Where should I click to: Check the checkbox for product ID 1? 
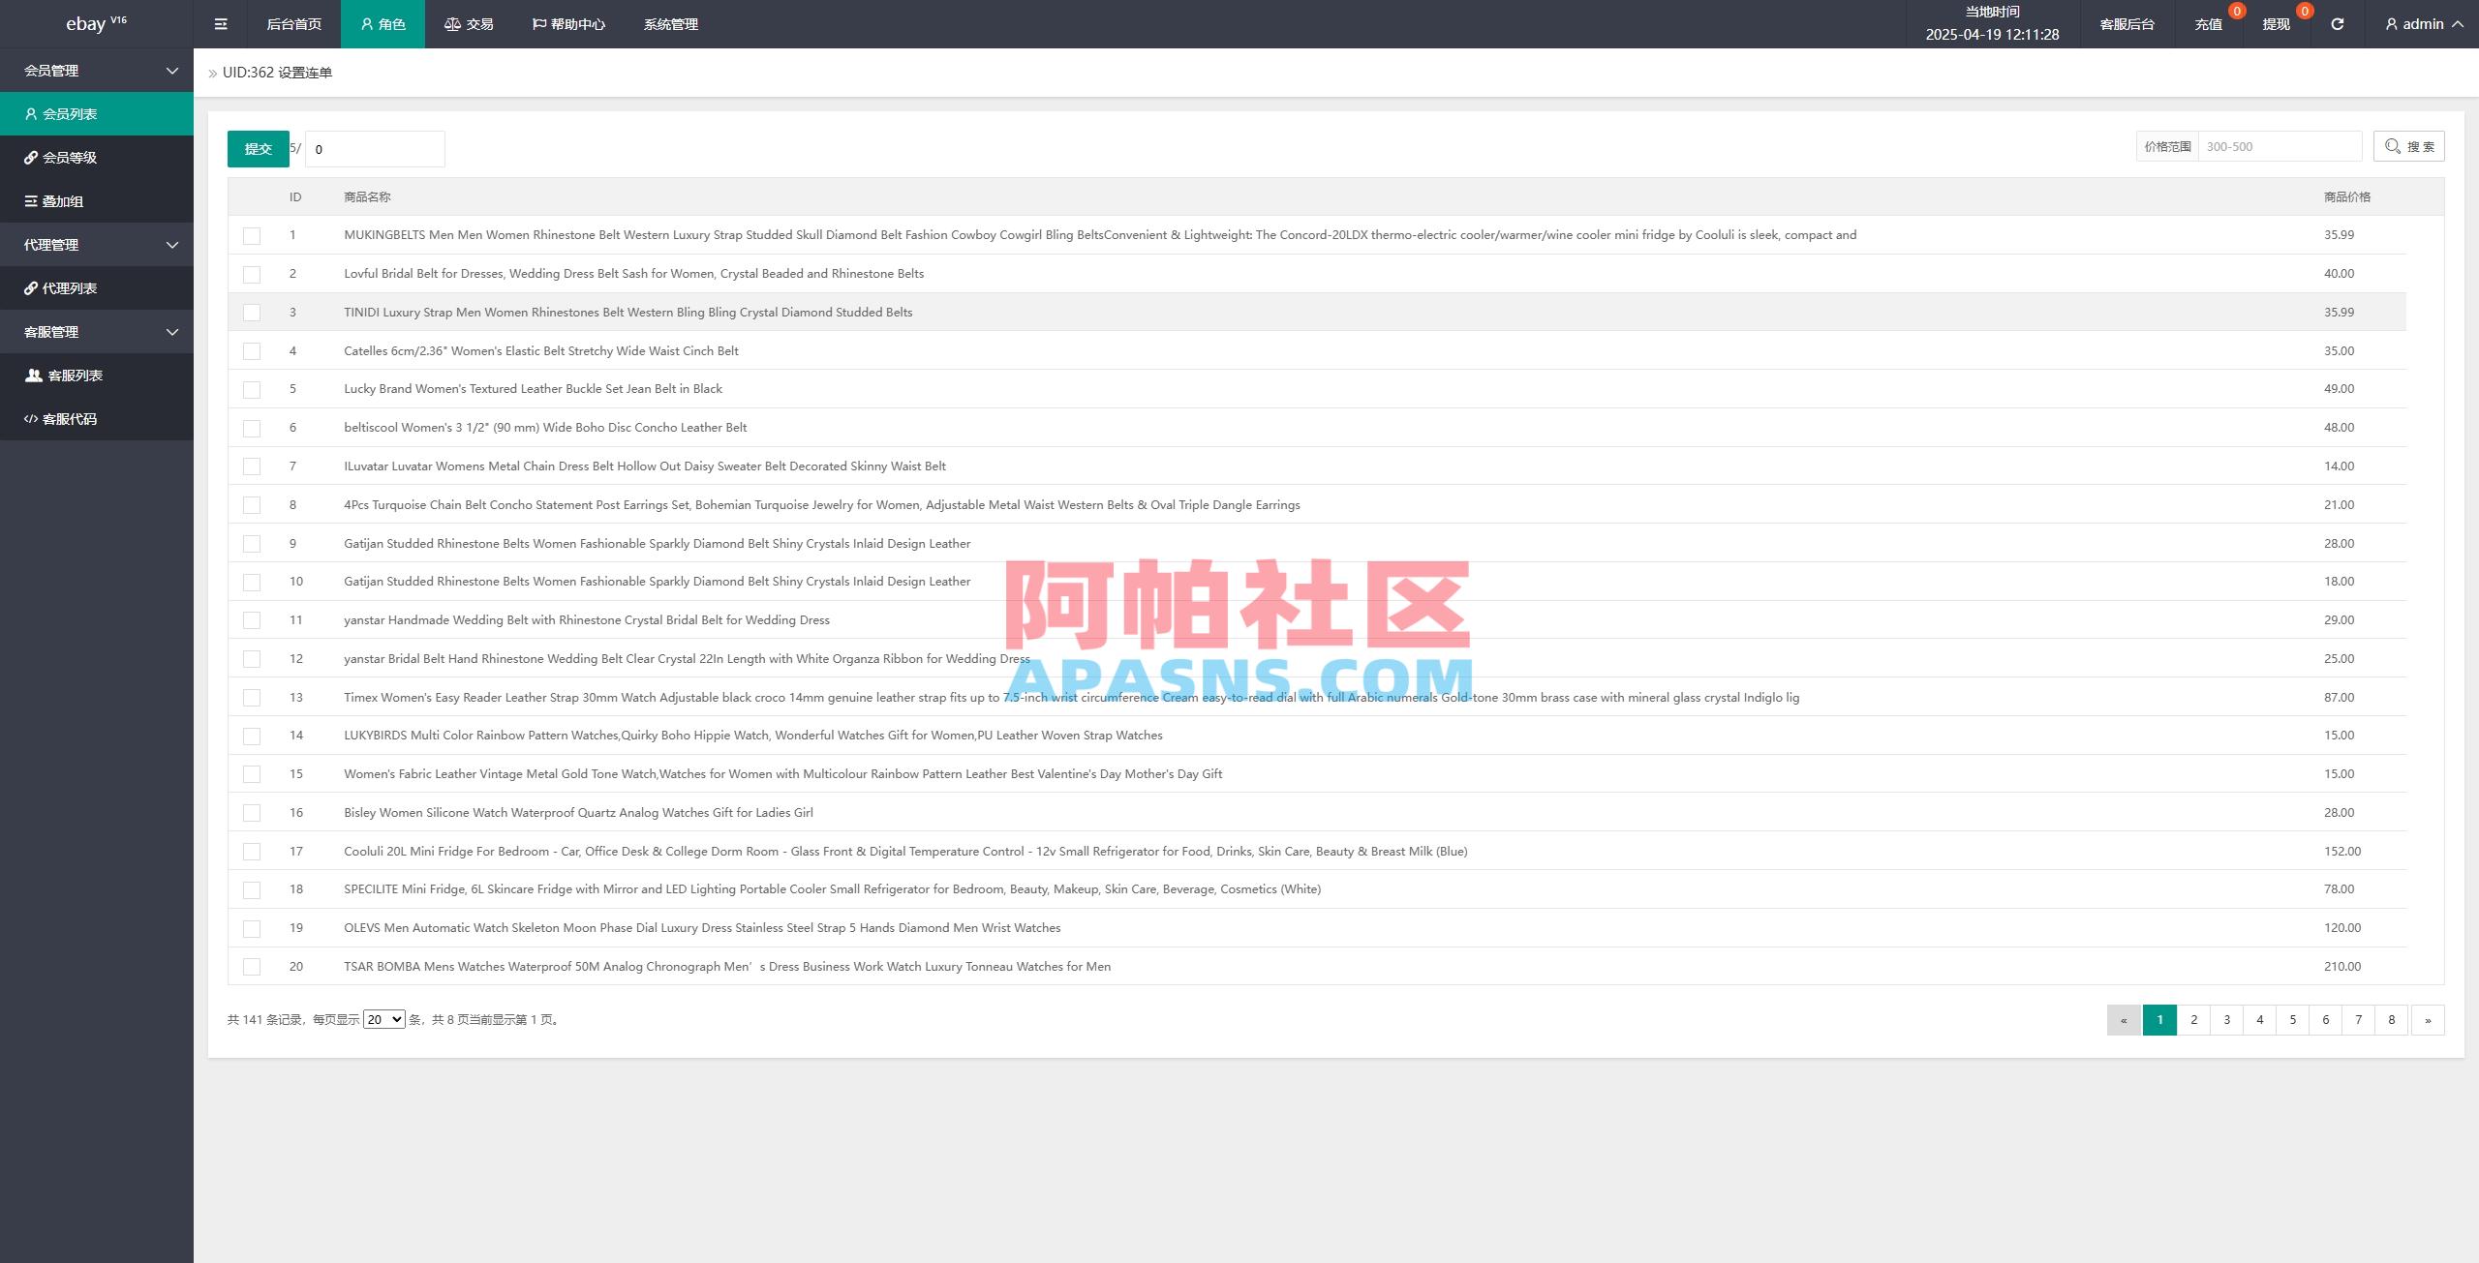(x=252, y=234)
